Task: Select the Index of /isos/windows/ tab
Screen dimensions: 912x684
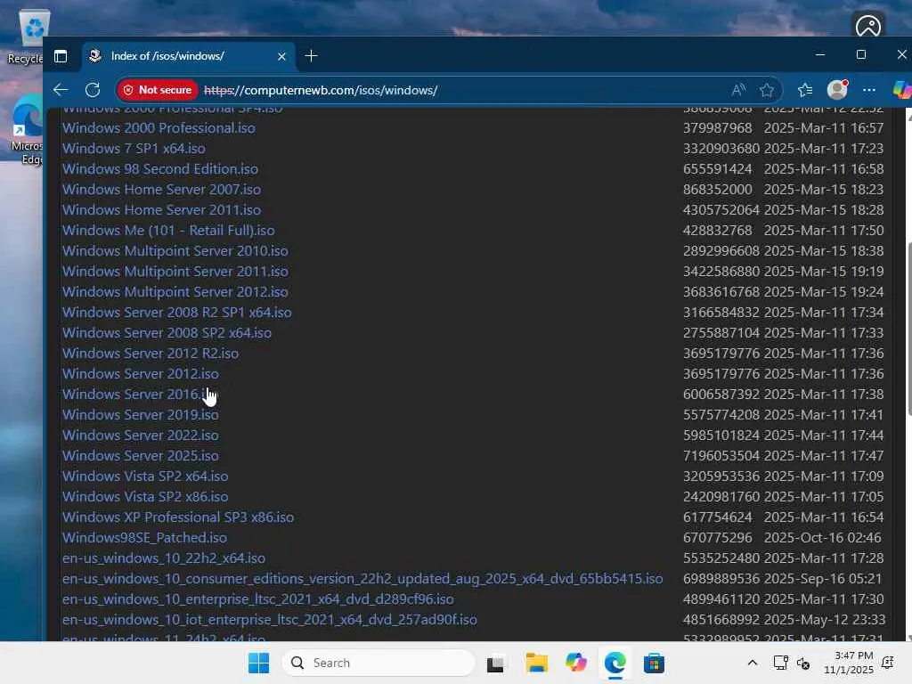Action: (187, 56)
